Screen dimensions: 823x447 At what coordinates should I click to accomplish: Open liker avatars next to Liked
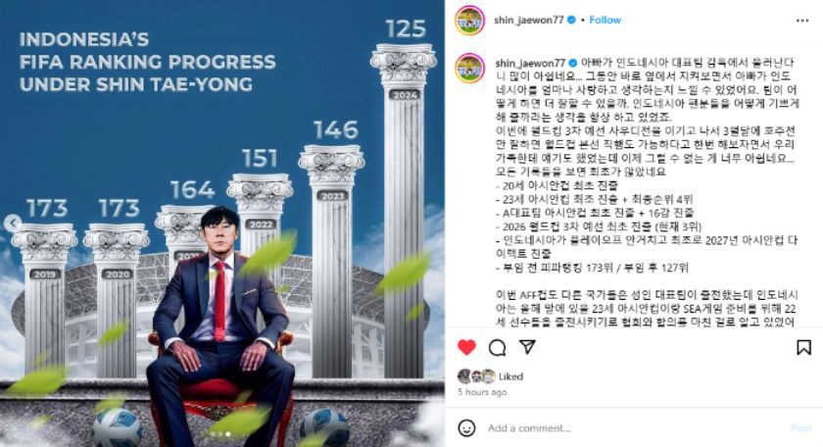click(x=476, y=376)
